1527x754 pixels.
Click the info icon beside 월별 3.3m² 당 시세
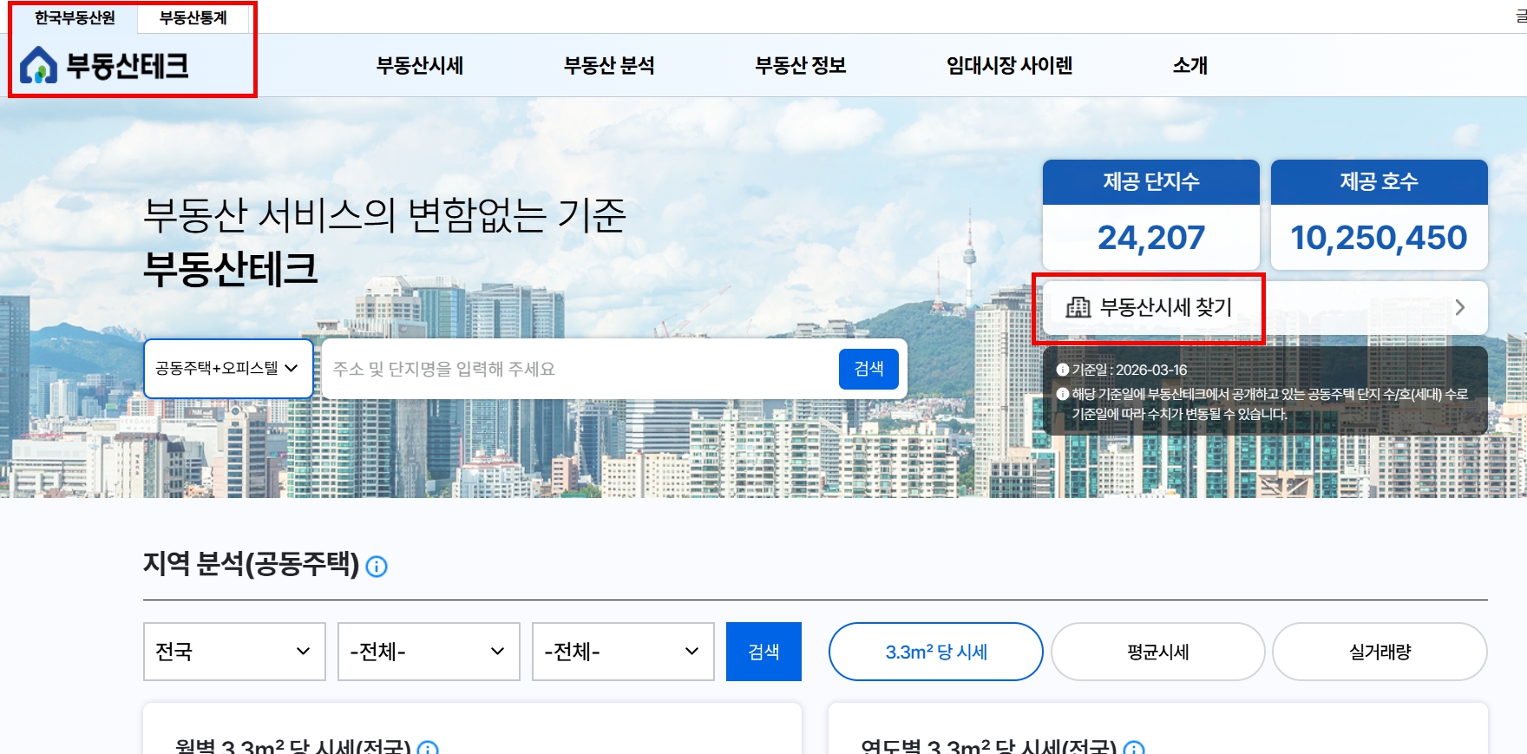[x=428, y=748]
